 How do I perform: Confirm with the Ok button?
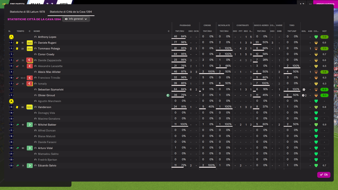tap(324, 175)
